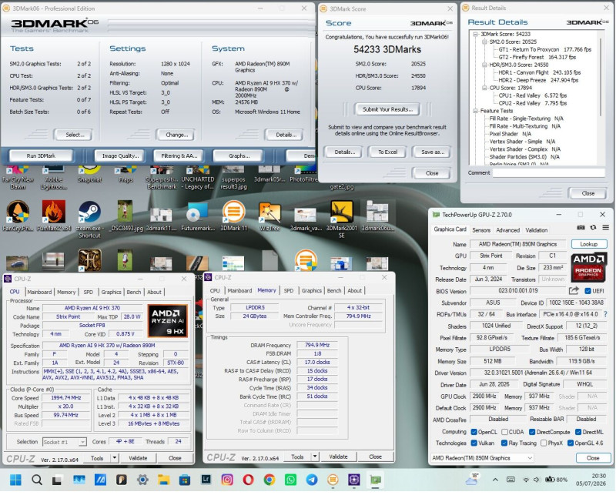Open Telegram from the taskbar
The width and height of the screenshot is (616, 495).
point(312,480)
